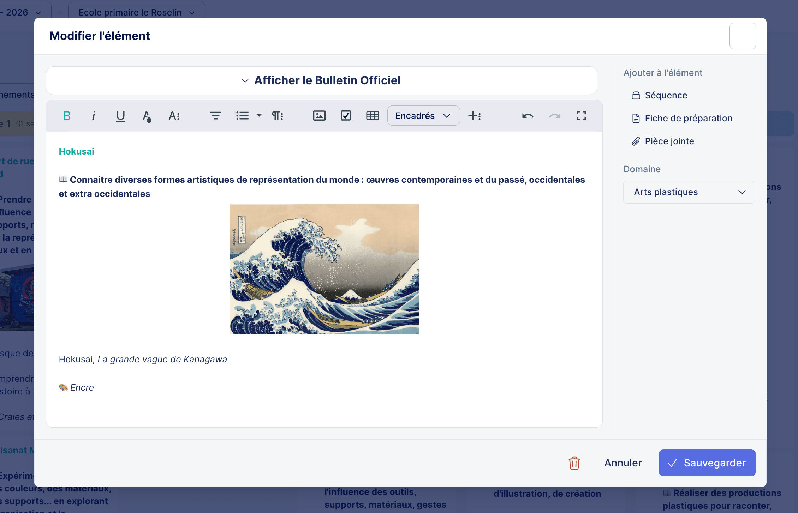Add a Fiche de préparation
This screenshot has height=513, width=798.
pos(688,118)
